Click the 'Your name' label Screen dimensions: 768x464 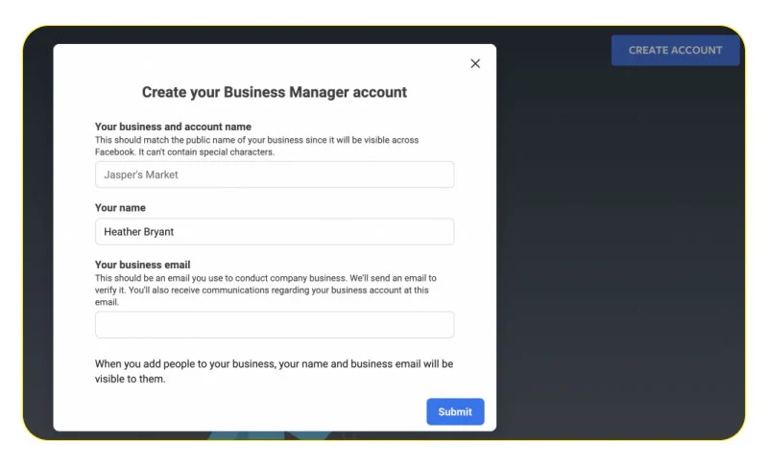pyautogui.click(x=120, y=208)
